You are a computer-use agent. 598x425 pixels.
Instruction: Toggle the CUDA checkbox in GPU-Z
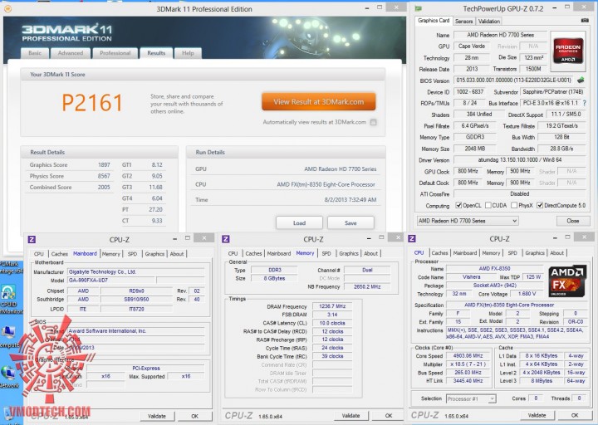488,206
